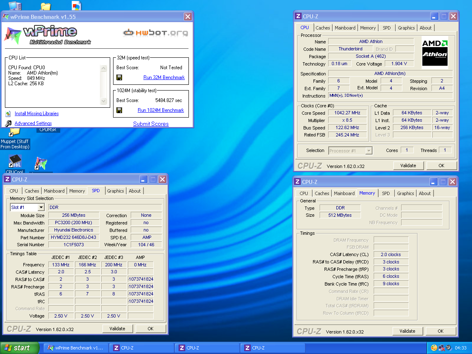This screenshot has width=472, height=354.
Task: Click the desktop folder icon at top
Action: (46, 6)
